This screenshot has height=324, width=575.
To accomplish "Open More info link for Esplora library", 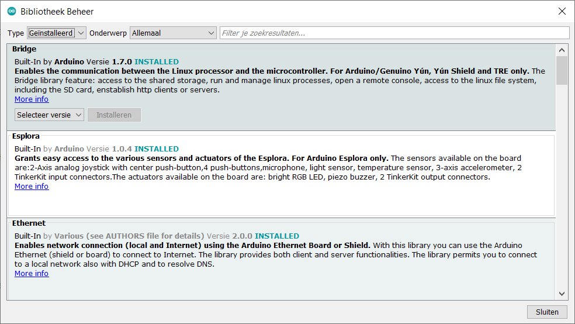I will [32, 187].
